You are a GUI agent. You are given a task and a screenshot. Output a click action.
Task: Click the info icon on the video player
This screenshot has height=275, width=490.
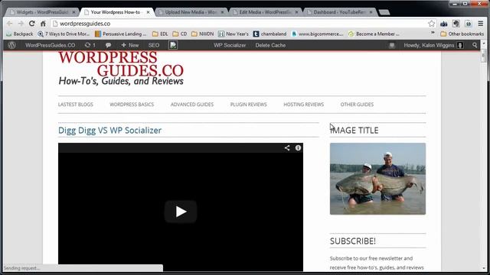pyautogui.click(x=298, y=147)
